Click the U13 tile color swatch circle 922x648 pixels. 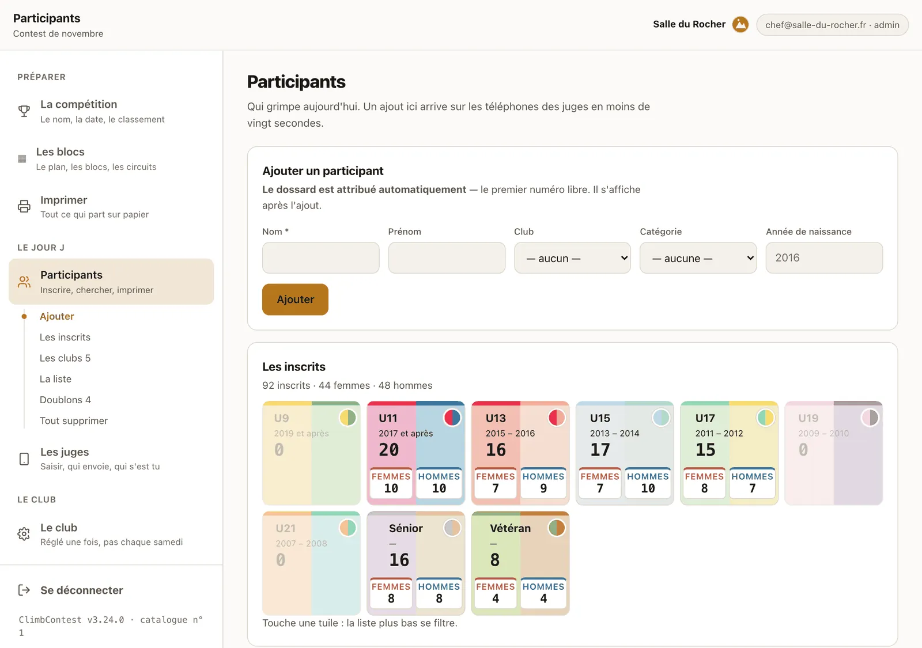557,418
